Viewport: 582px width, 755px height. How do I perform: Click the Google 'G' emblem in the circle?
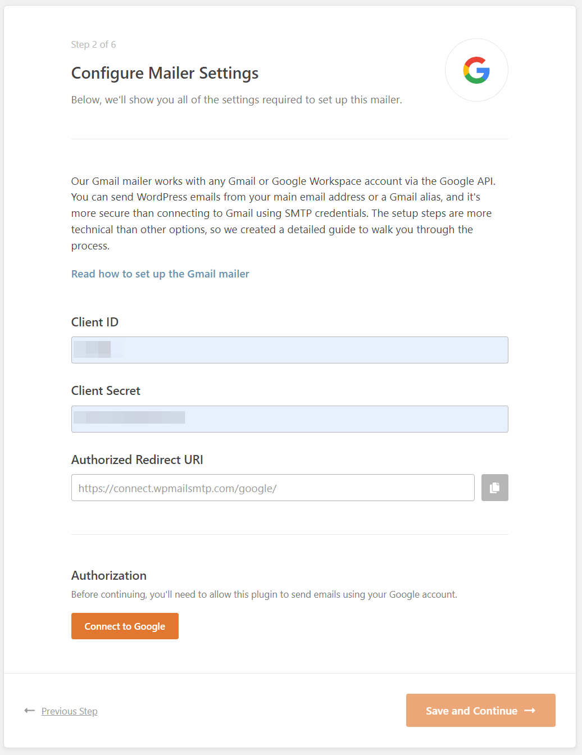(476, 70)
